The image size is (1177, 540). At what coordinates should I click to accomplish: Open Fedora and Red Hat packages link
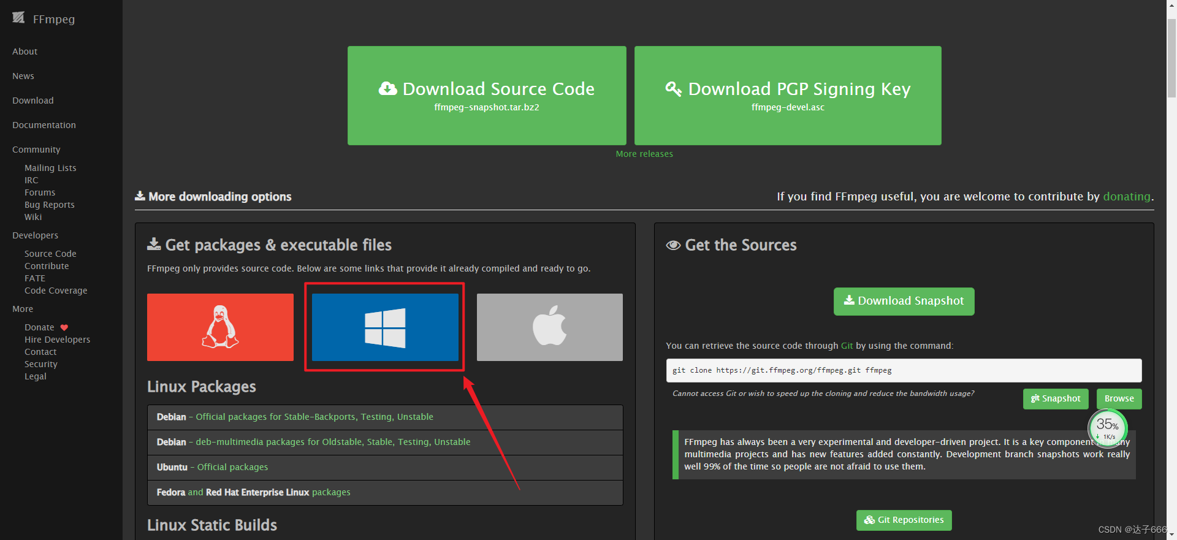[253, 492]
